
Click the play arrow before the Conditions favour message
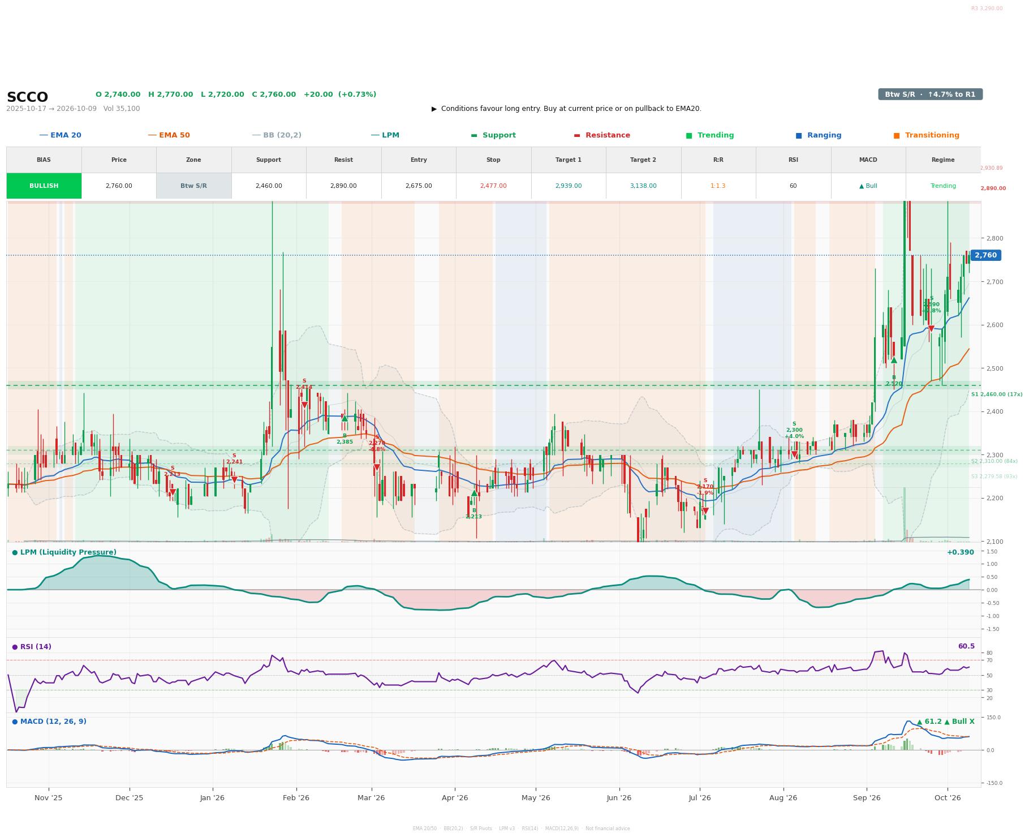pyautogui.click(x=434, y=109)
